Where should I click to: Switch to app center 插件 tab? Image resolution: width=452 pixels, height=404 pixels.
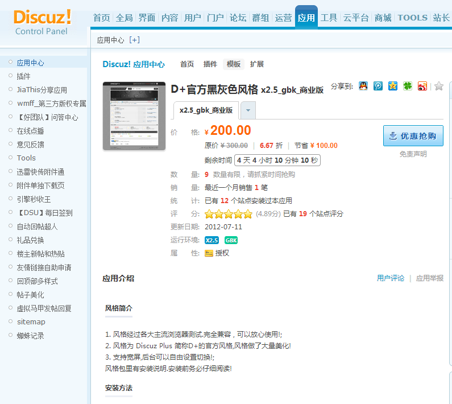[x=210, y=64]
